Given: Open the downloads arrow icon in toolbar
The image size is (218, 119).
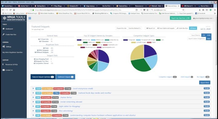Looking at the screenshot, I should point(200,10).
